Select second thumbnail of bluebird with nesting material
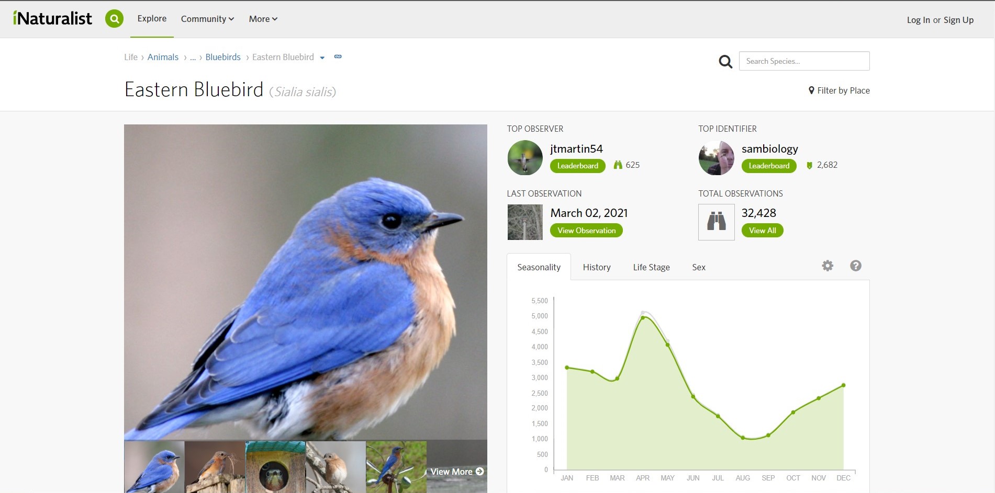This screenshot has width=995, height=493. (x=215, y=467)
